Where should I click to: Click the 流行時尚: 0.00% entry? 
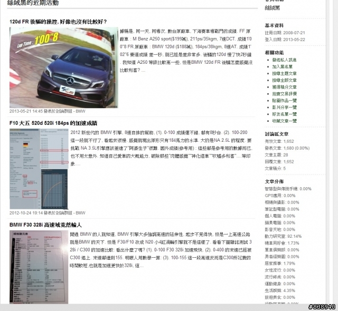(x=280, y=277)
